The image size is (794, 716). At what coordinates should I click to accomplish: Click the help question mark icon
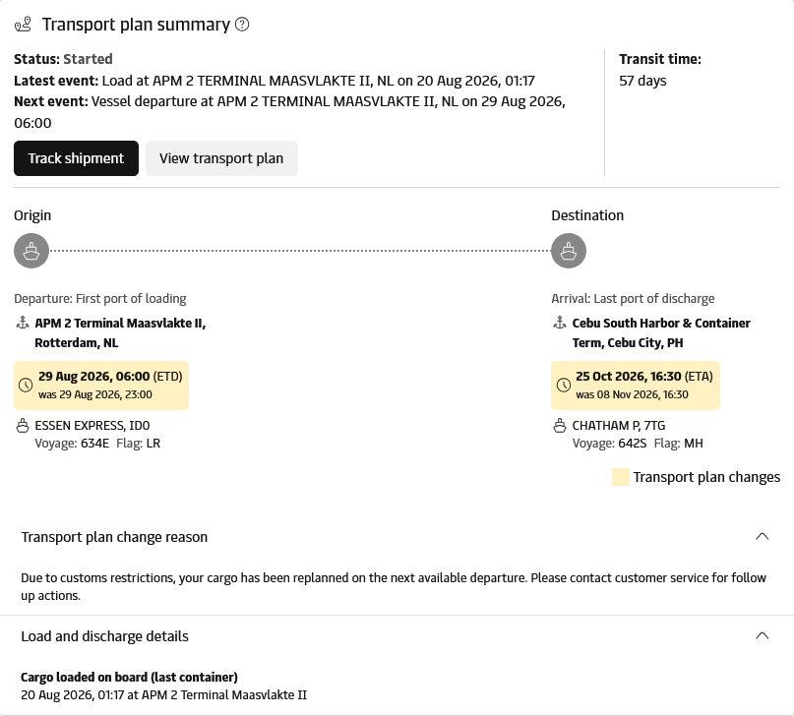(x=242, y=25)
